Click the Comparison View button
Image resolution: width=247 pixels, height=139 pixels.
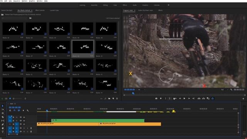[x=208, y=98]
